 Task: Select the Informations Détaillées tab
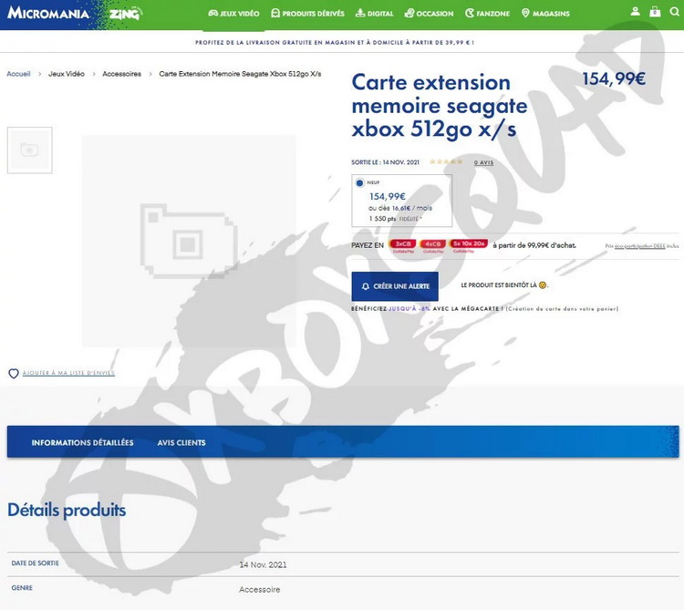tap(82, 443)
